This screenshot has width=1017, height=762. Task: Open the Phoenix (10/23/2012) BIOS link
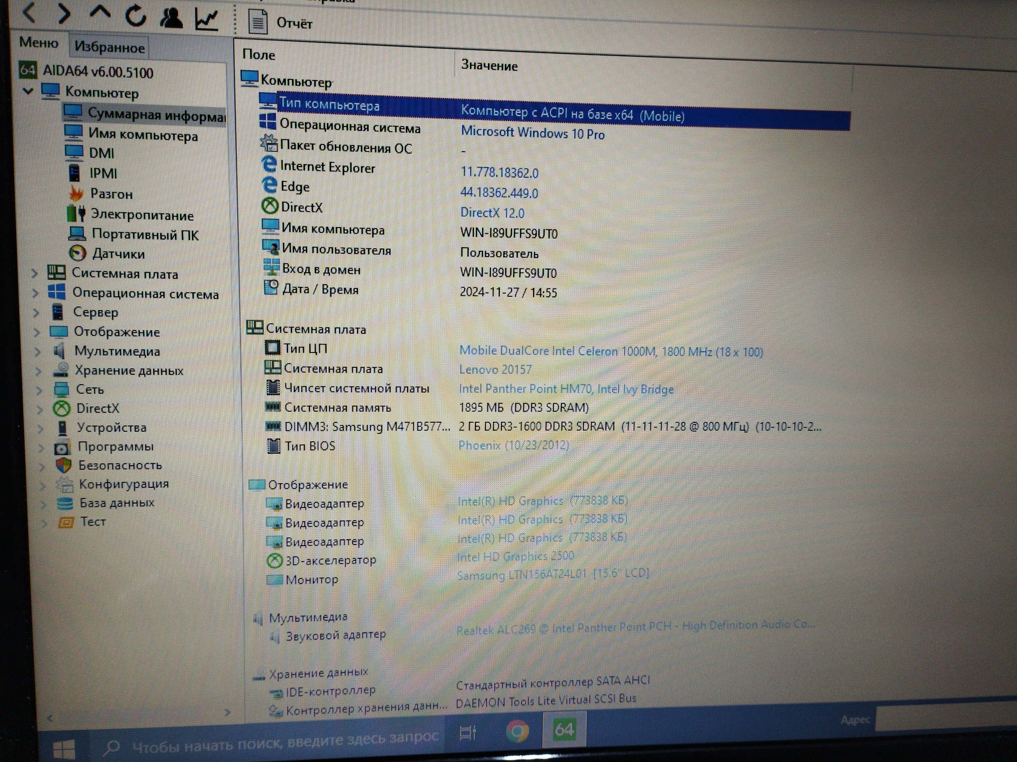(513, 445)
